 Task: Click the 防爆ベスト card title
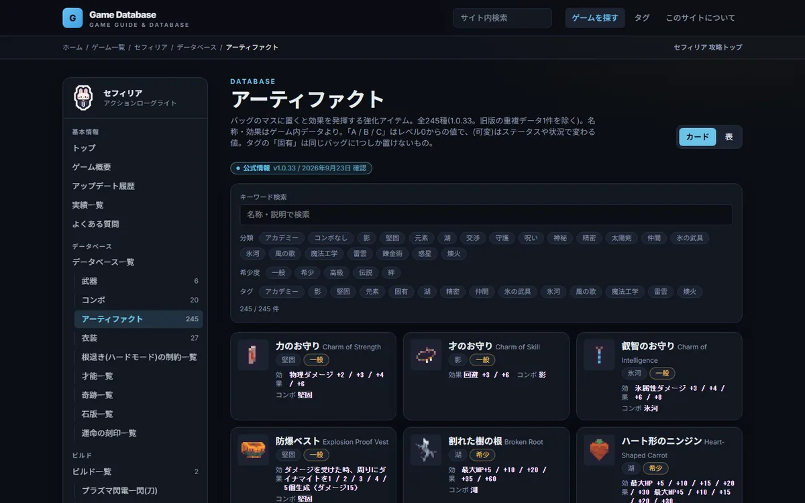[x=298, y=441]
